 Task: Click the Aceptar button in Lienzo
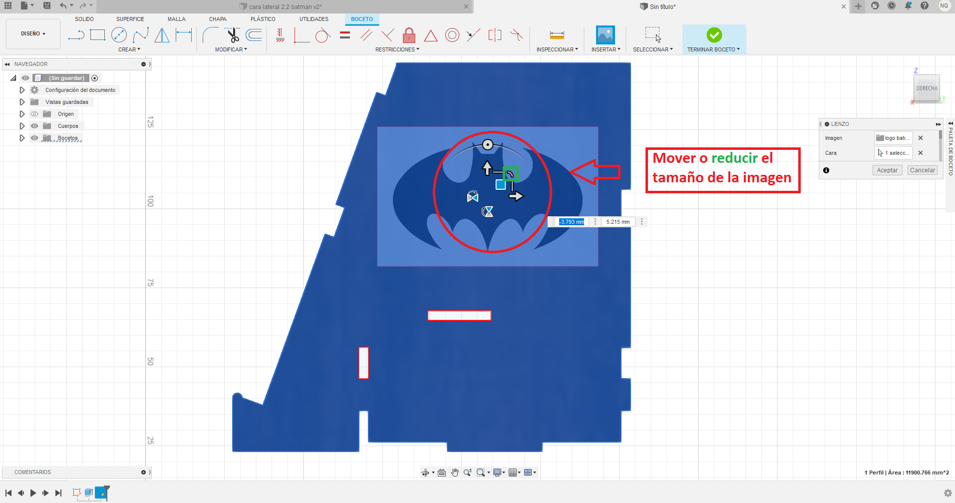tap(887, 170)
